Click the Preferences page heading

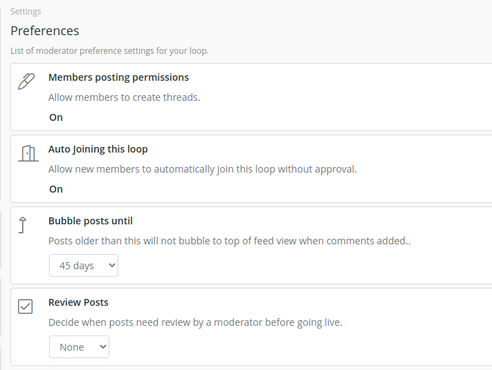coord(45,30)
